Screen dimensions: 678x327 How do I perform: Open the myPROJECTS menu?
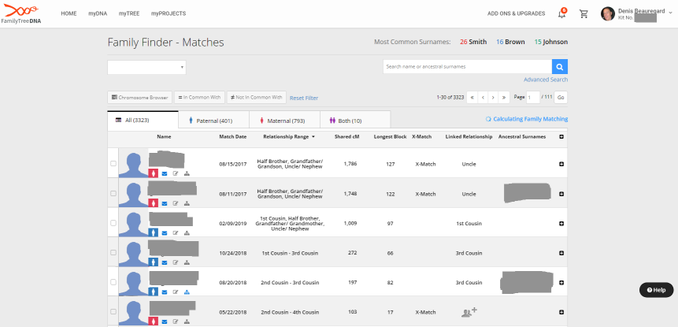coord(169,13)
